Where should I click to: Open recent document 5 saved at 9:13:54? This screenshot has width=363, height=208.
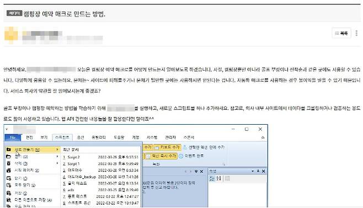101,183
